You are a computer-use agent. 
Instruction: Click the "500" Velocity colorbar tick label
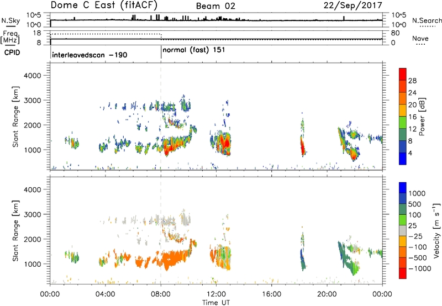[x=414, y=204]
